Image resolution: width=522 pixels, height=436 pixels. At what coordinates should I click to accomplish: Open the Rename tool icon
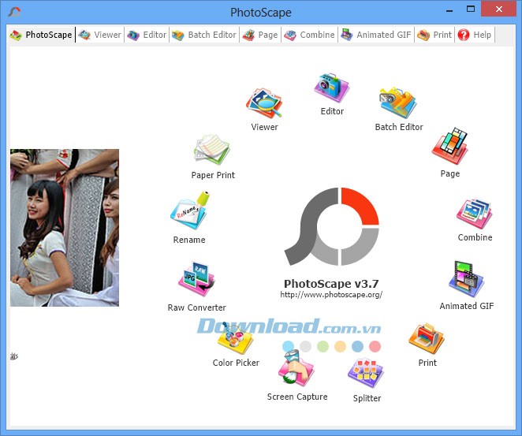tap(190, 211)
